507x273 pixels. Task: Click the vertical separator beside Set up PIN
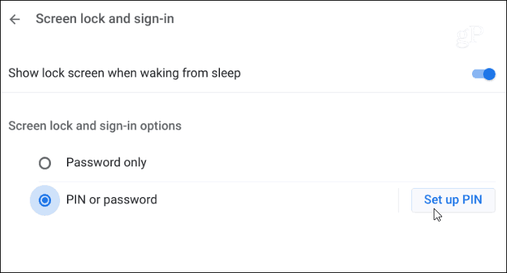pos(399,200)
